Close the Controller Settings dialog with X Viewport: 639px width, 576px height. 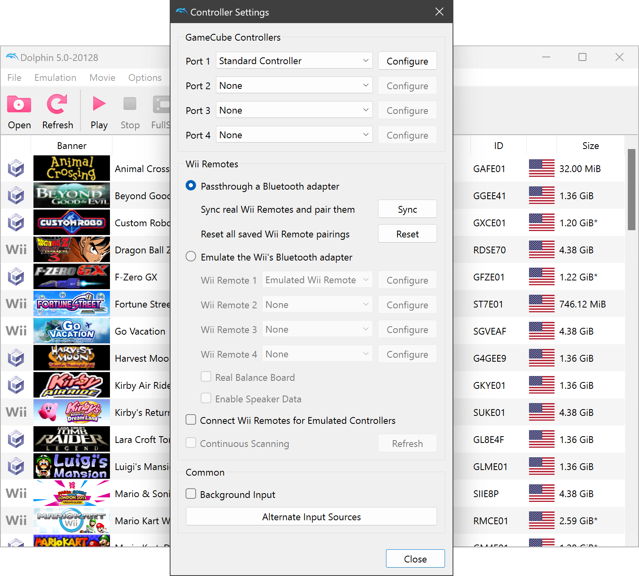pos(439,12)
